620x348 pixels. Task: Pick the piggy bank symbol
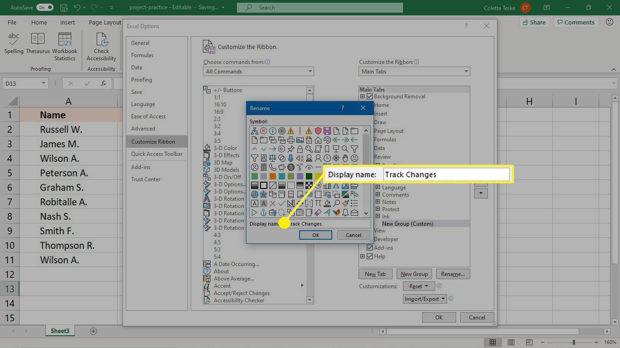pyautogui.click(x=282, y=167)
